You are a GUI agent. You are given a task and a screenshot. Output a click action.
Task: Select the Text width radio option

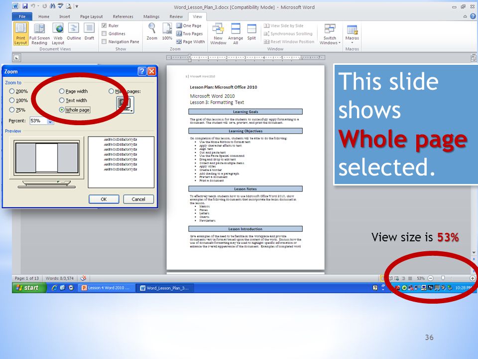[x=62, y=100]
